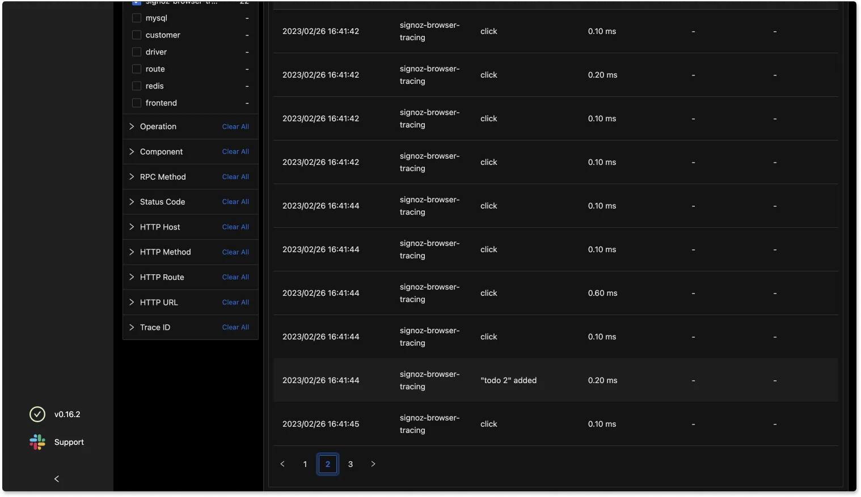Open the "todo 2" added trace row
Image resolution: width=861 pixels, height=497 pixels.
click(x=508, y=380)
